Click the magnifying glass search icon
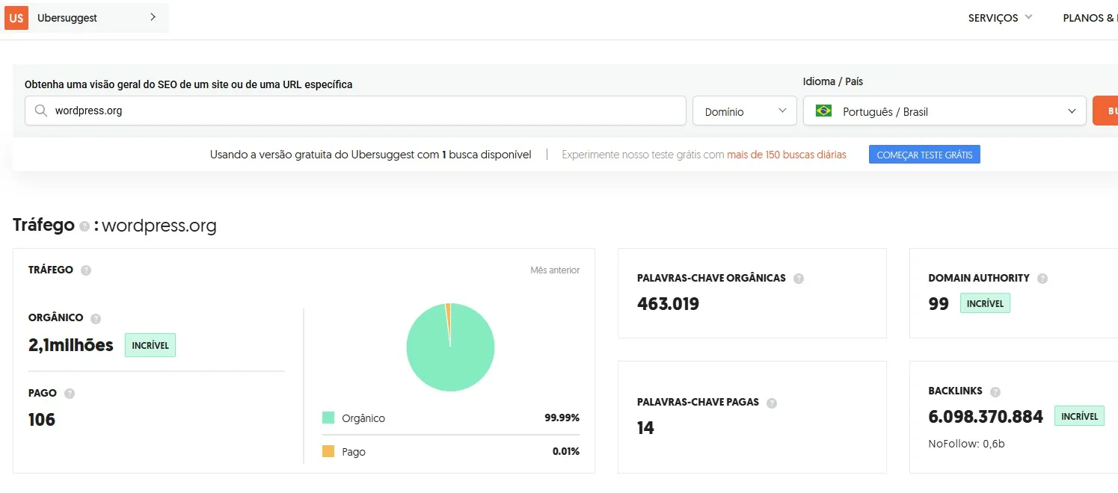 [40, 110]
